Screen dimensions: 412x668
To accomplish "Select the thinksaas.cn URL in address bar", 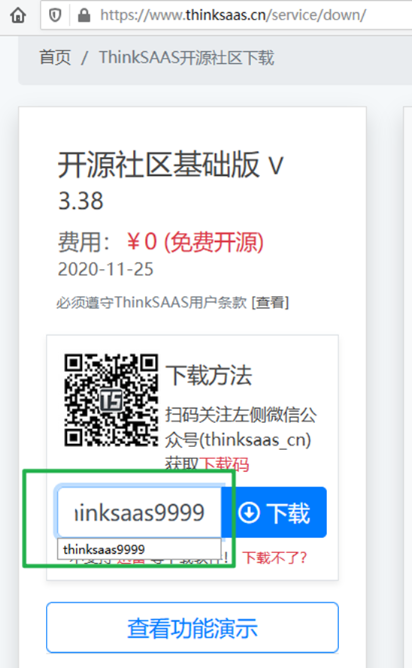I will [233, 15].
